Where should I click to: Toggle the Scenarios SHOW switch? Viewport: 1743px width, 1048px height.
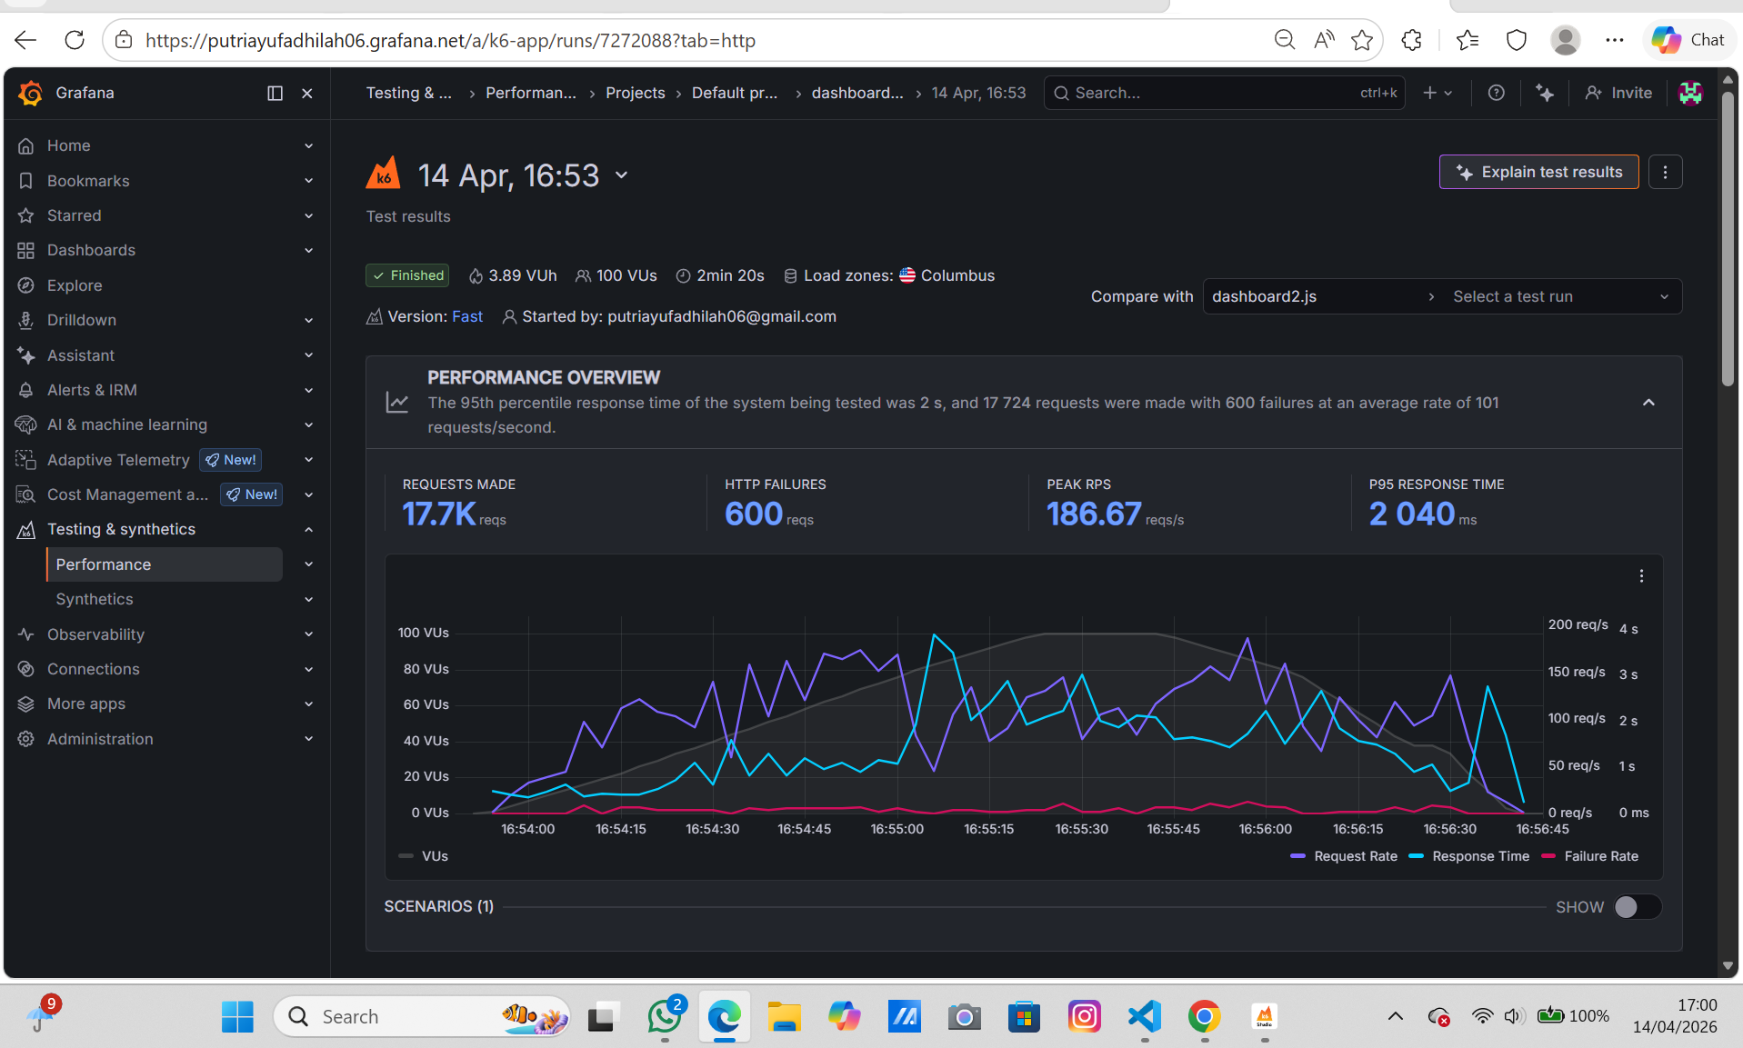(1637, 907)
